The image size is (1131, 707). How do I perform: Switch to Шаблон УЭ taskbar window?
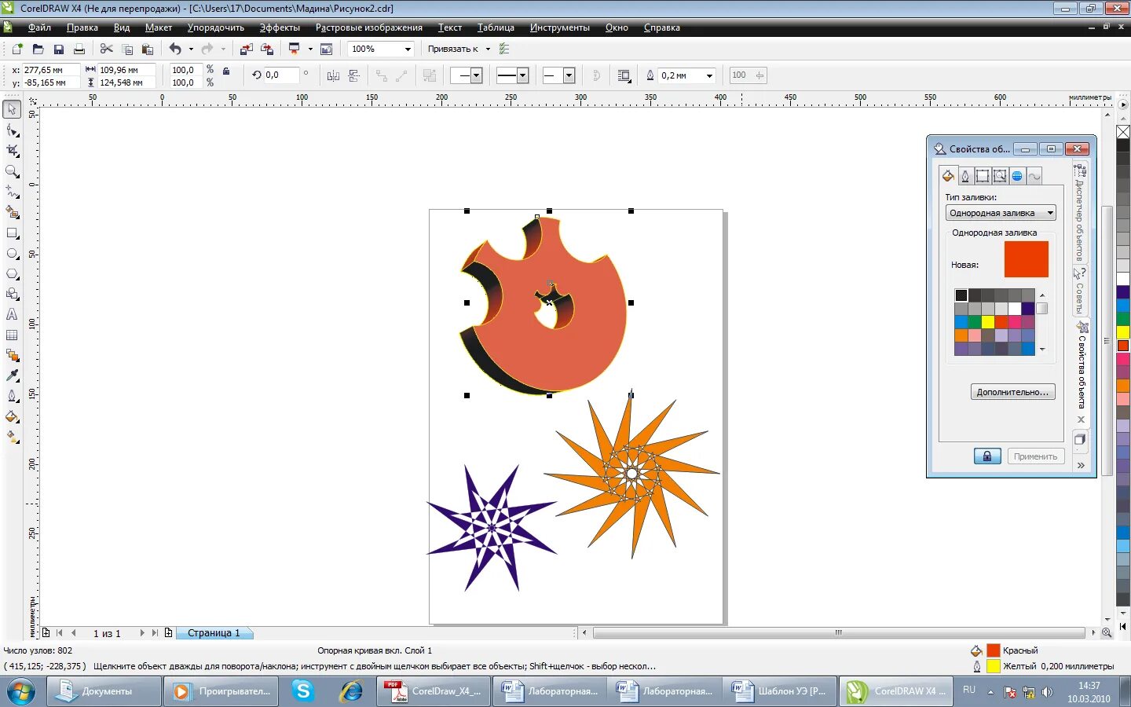779,691
